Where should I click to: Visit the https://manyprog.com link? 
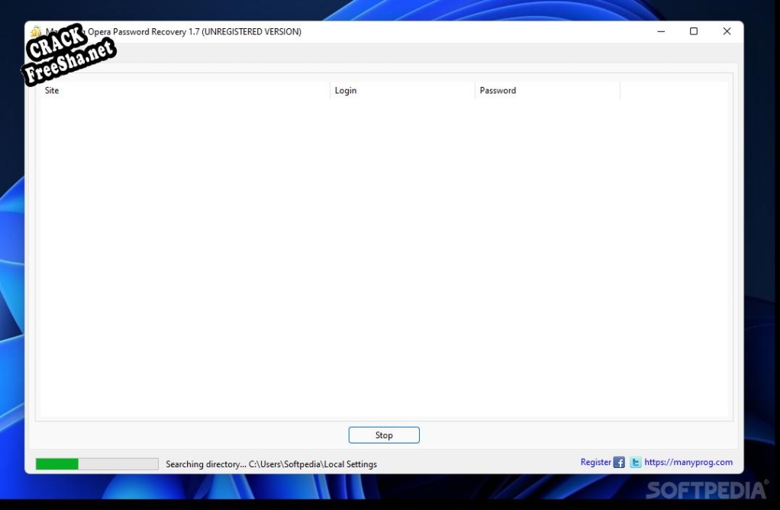pos(688,463)
